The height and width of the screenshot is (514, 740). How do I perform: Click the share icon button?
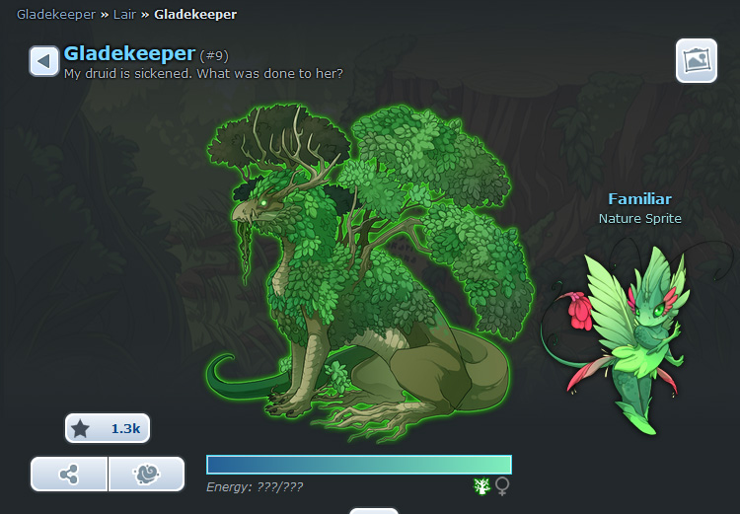pos(69,474)
